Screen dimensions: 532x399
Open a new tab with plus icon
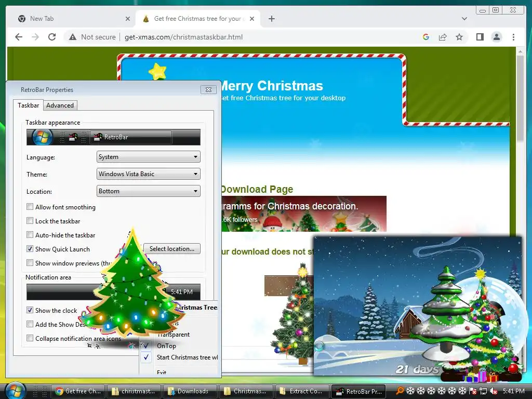[x=271, y=19]
